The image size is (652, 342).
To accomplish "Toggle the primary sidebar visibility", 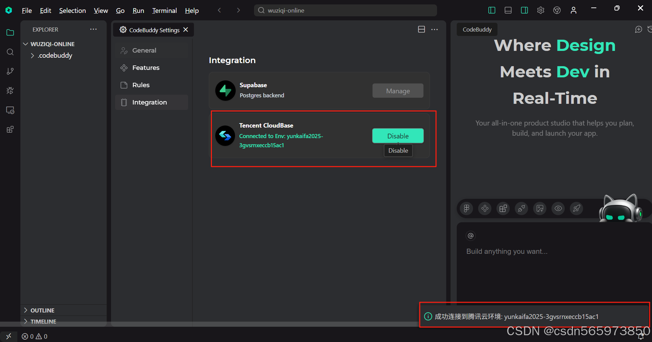I will 491,10.
